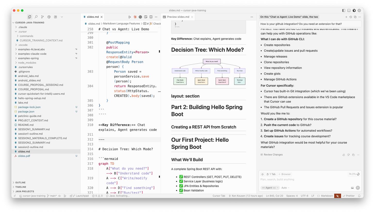Image resolution: width=375 pixels, height=213 pixels.
Task: Open the Auto model dropdown
Action: point(285,188)
